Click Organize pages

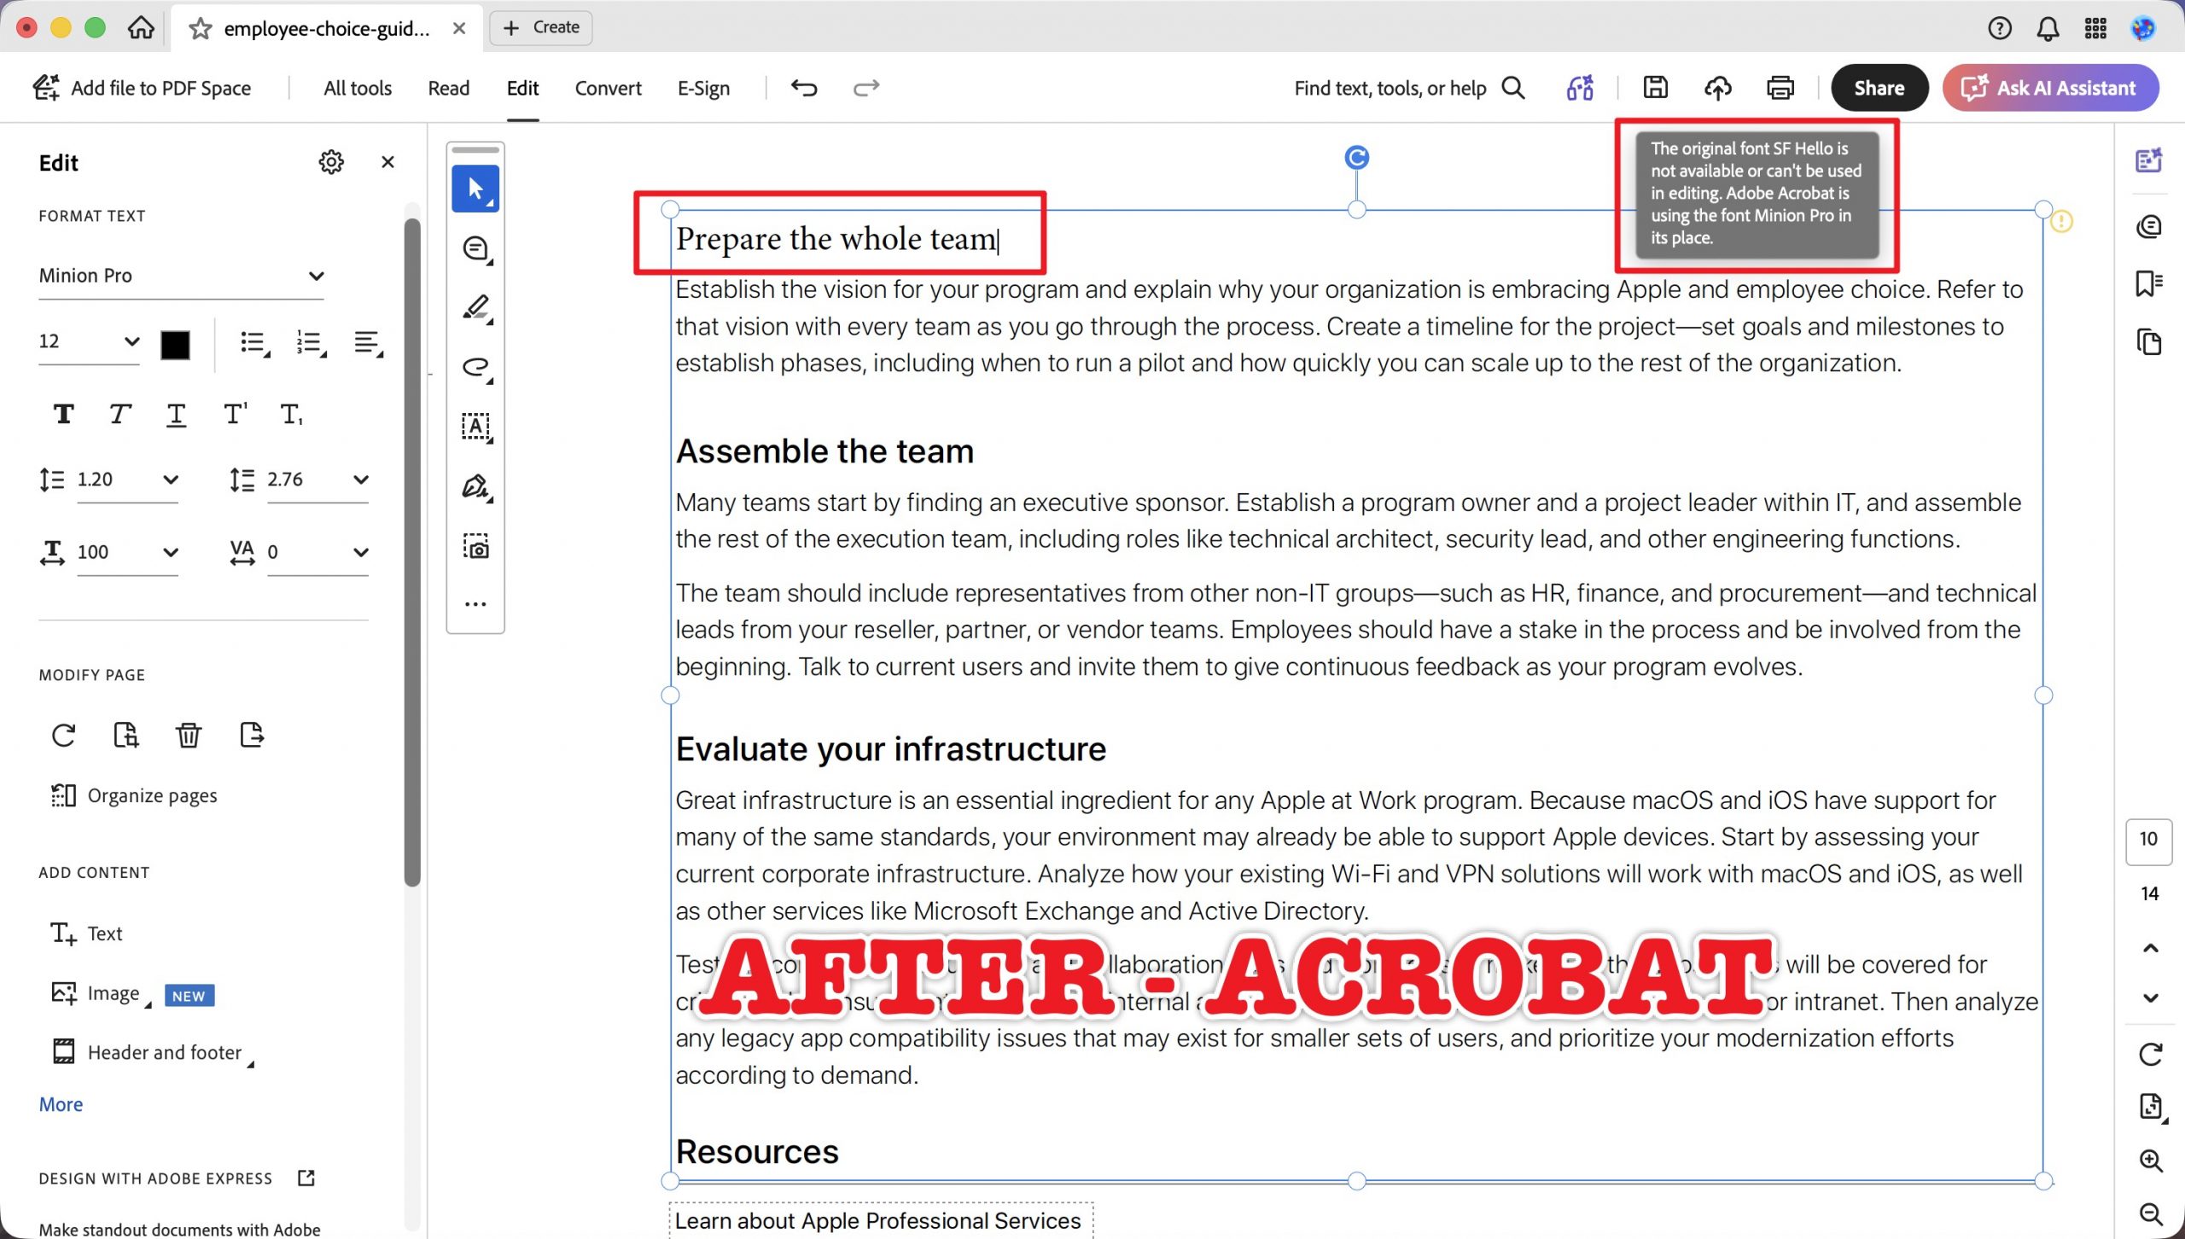(134, 795)
